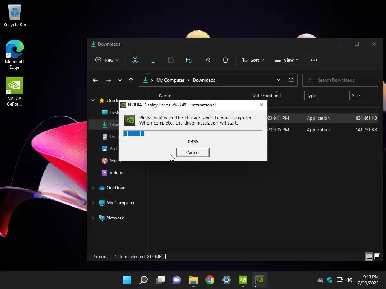The width and height of the screenshot is (386, 289).
Task: Open File Explorer from the taskbar
Action: point(193,280)
